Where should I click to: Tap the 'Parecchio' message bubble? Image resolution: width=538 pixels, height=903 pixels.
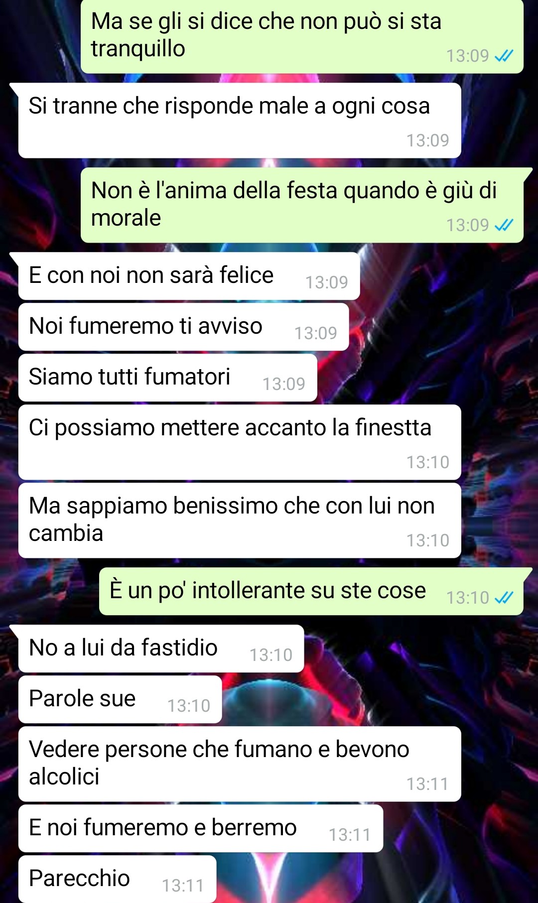pyautogui.click(x=118, y=879)
